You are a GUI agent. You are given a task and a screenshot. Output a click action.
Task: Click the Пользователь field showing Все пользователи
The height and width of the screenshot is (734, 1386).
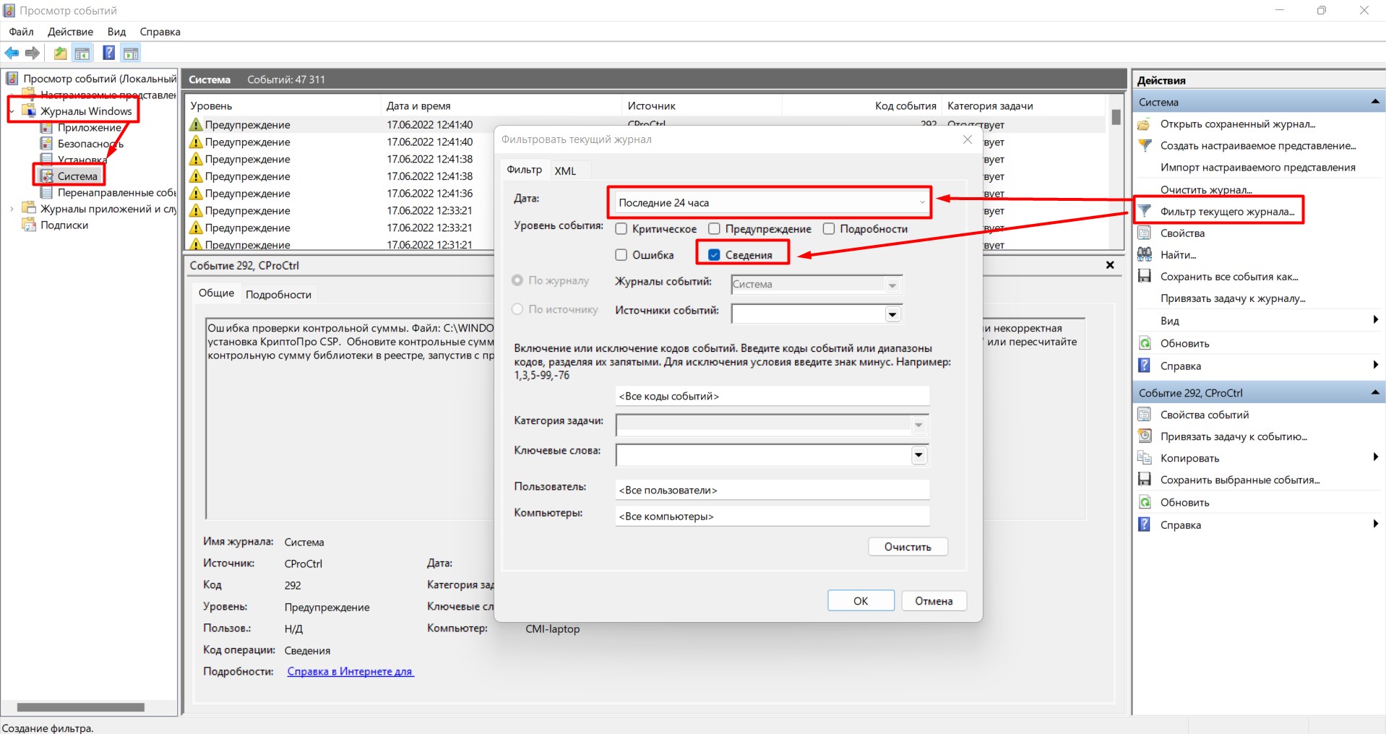[772, 490]
